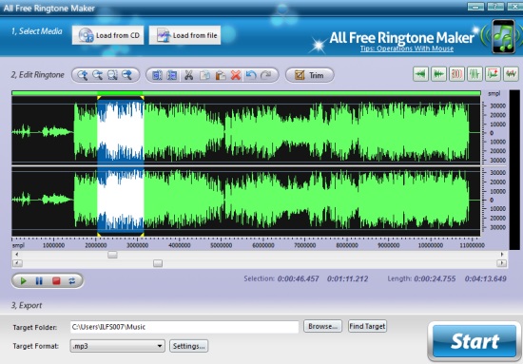Click the copy icon in edit toolbar
Viewport: 523px width, 364px height.
click(204, 75)
